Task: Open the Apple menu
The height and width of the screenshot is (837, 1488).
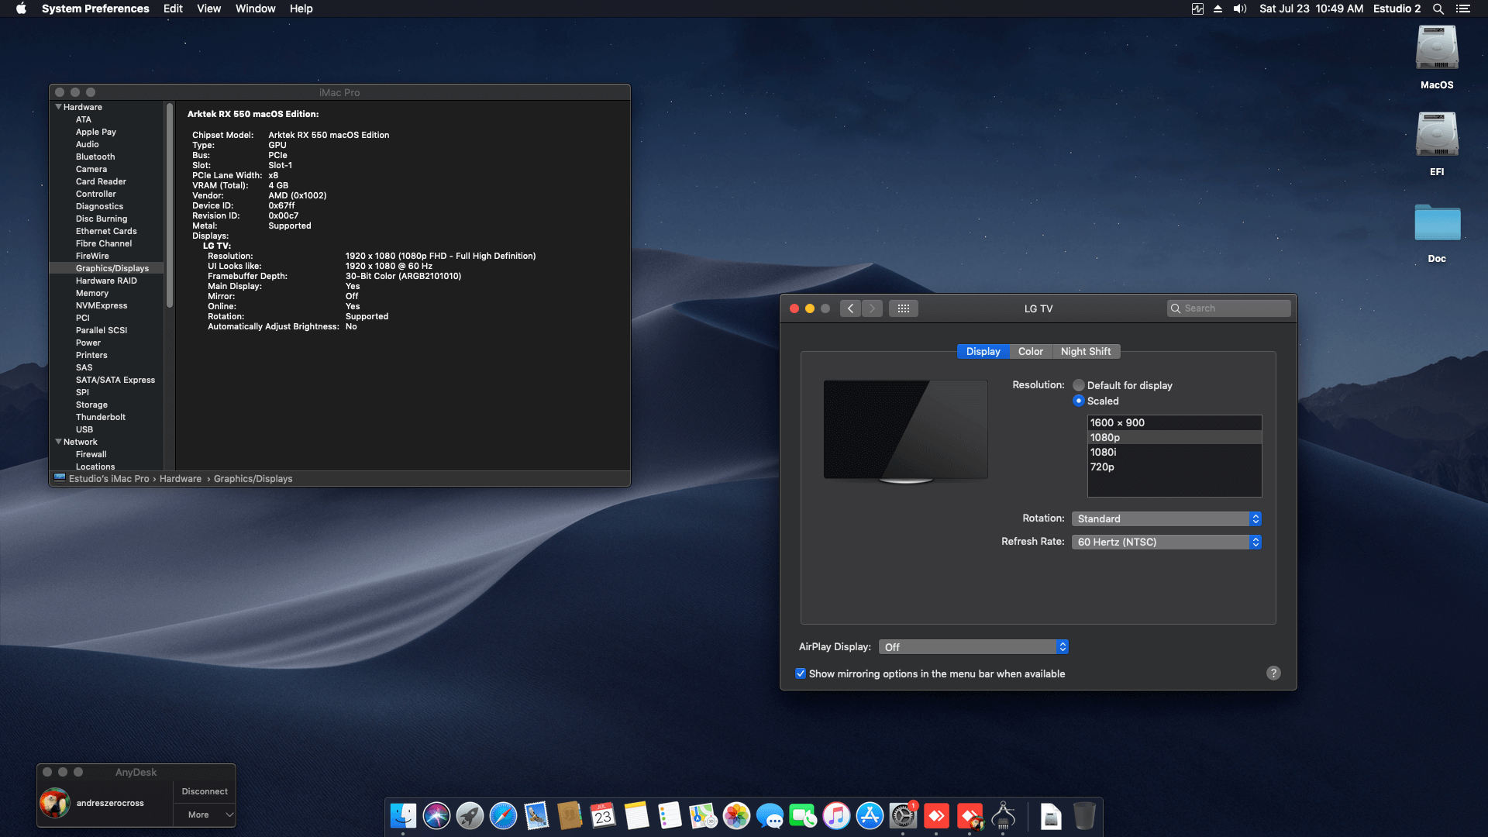Action: tap(21, 9)
